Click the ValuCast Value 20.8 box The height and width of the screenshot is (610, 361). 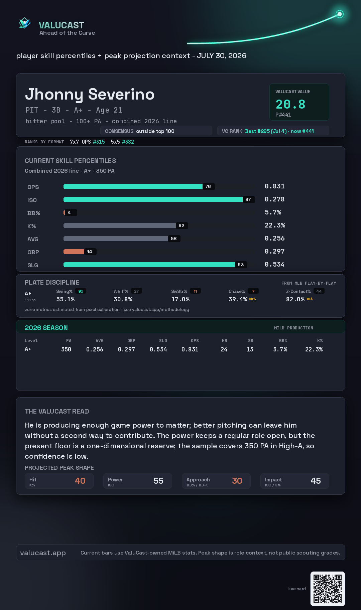pyautogui.click(x=299, y=102)
